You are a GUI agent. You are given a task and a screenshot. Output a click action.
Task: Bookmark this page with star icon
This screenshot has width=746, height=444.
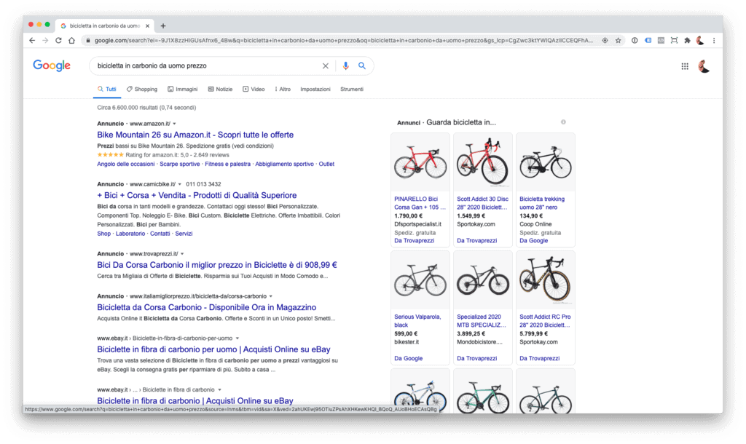click(x=618, y=41)
